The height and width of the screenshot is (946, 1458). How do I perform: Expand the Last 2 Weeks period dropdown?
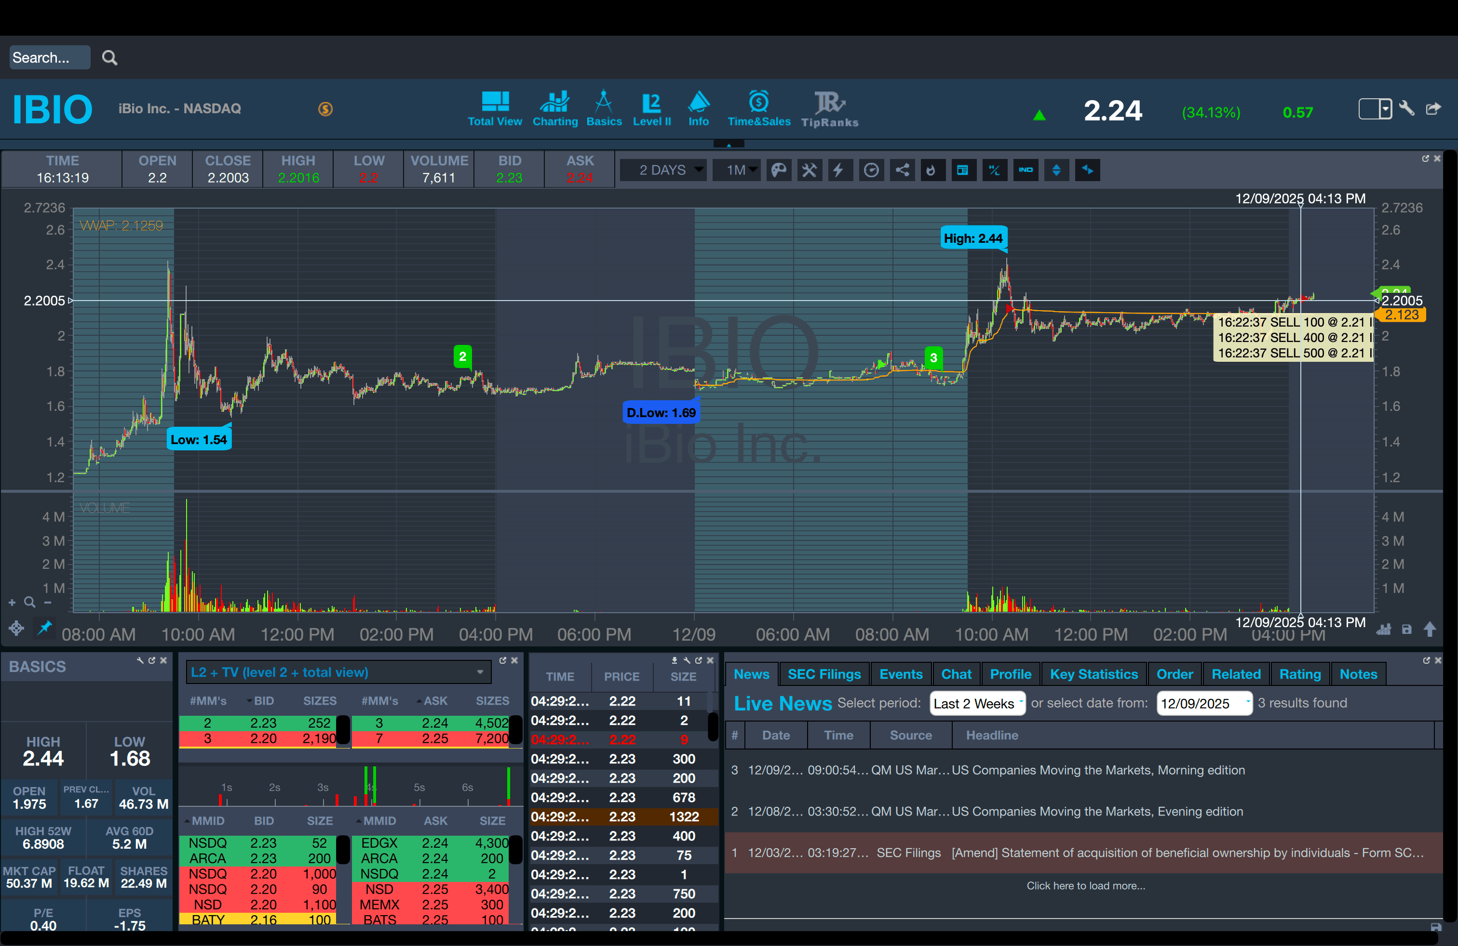tap(976, 704)
